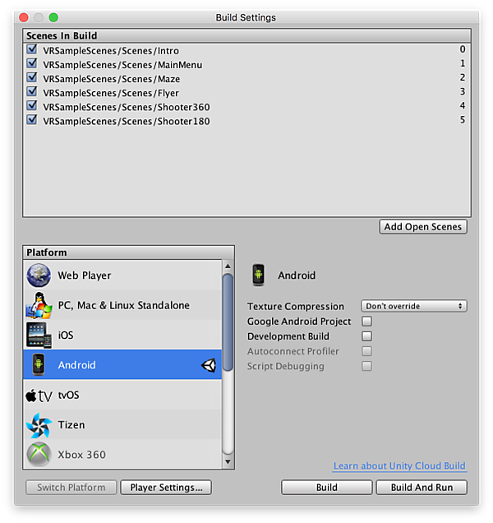Open Player Settings
This screenshot has height=523, width=493.
coord(166,488)
